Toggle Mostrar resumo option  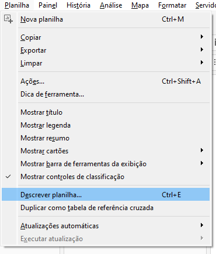[106, 138]
